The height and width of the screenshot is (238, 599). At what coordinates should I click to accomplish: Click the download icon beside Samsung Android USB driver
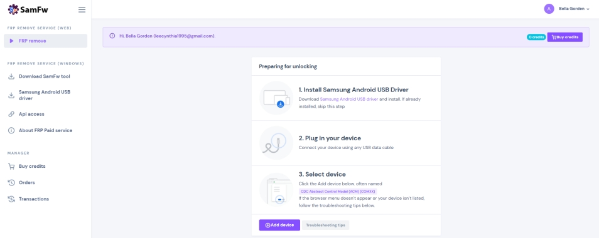point(11,95)
